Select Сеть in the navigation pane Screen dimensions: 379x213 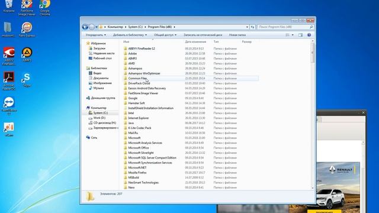click(x=94, y=138)
